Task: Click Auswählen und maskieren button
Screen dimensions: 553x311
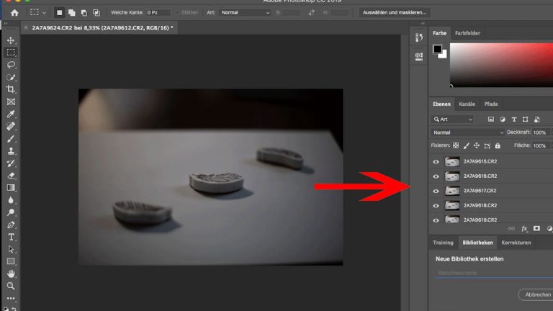Action: click(395, 12)
